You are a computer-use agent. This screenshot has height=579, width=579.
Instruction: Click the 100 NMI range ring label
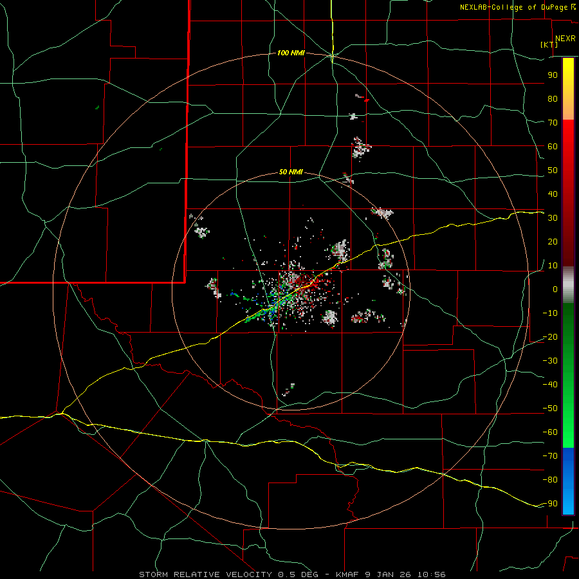coord(291,53)
